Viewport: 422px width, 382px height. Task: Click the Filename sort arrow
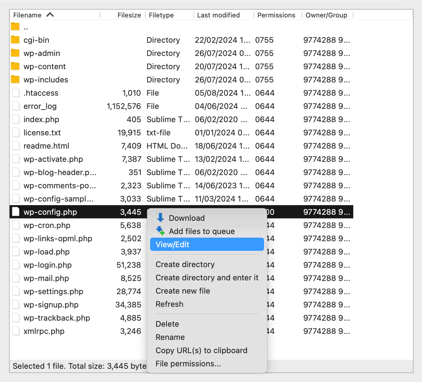click(x=50, y=14)
